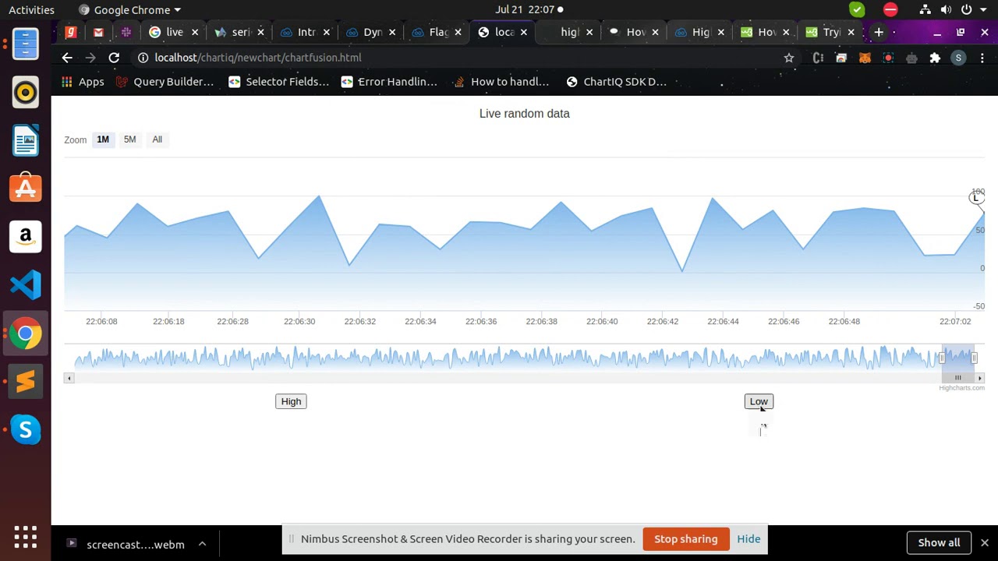This screenshot has height=561, width=998.
Task: Click the gray robot extension icon
Action: tap(911, 58)
